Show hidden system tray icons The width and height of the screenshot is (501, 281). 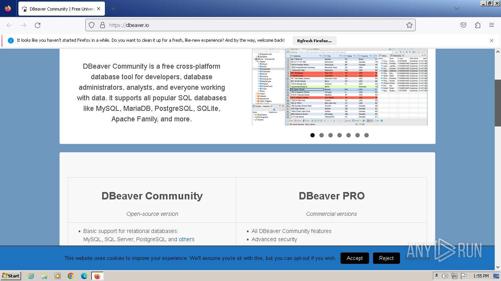tap(436, 276)
